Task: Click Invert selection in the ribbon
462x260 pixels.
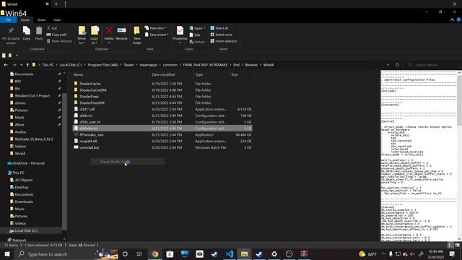Action: [x=224, y=41]
